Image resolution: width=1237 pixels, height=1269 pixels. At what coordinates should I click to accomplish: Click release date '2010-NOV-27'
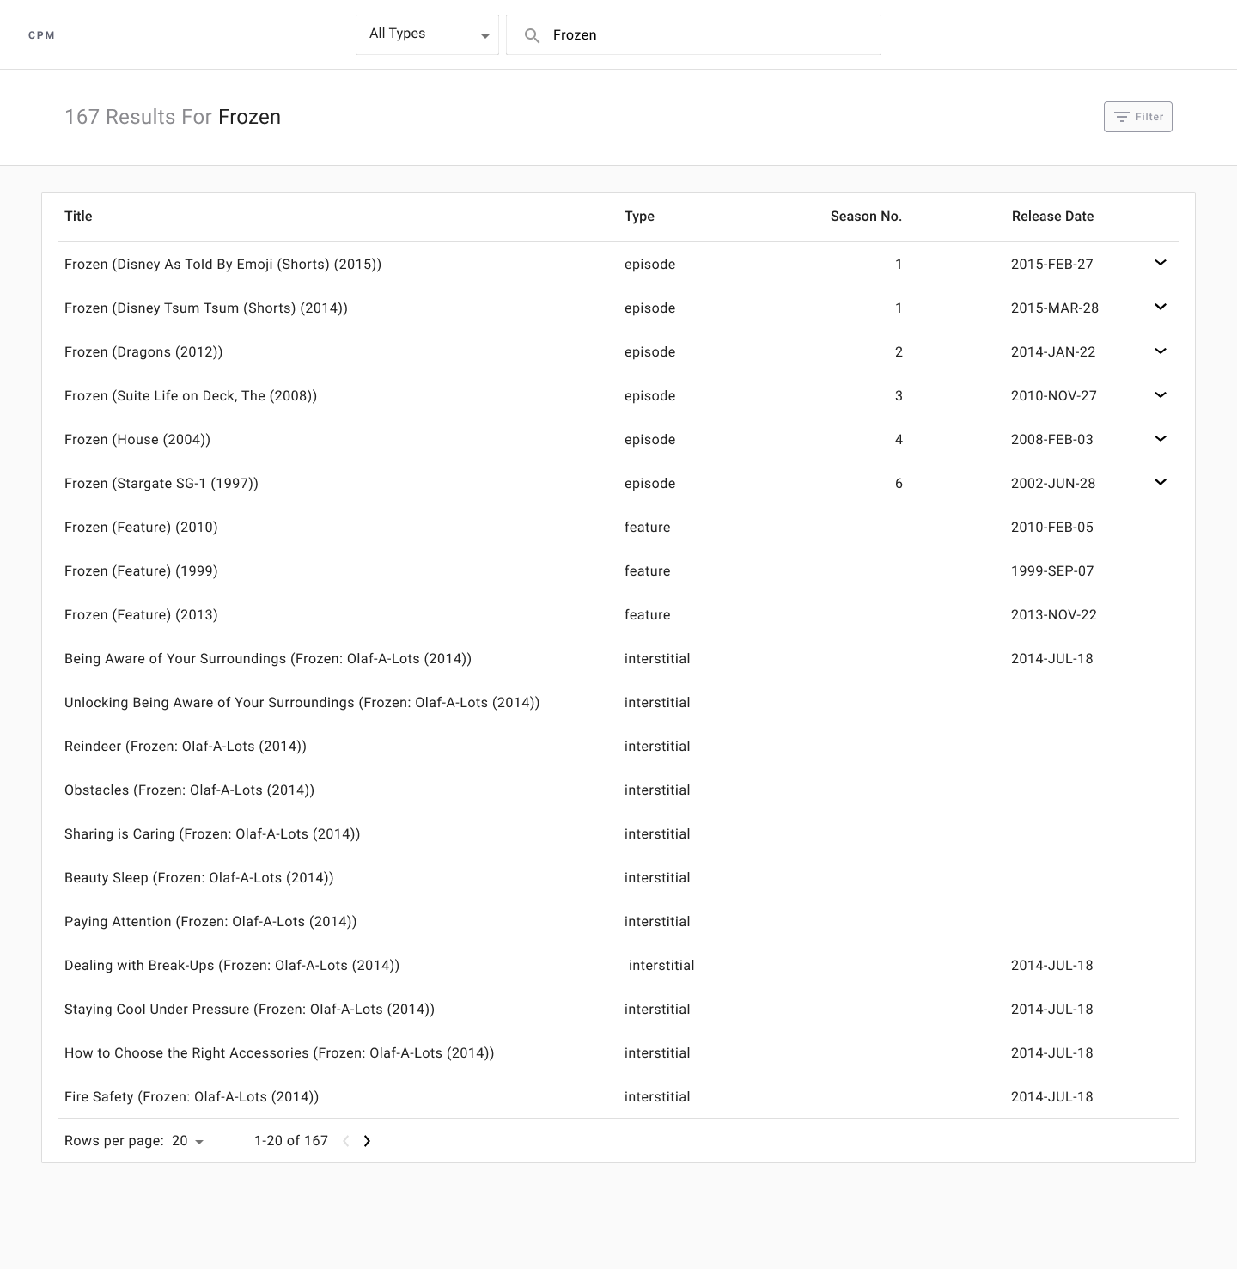(1054, 396)
